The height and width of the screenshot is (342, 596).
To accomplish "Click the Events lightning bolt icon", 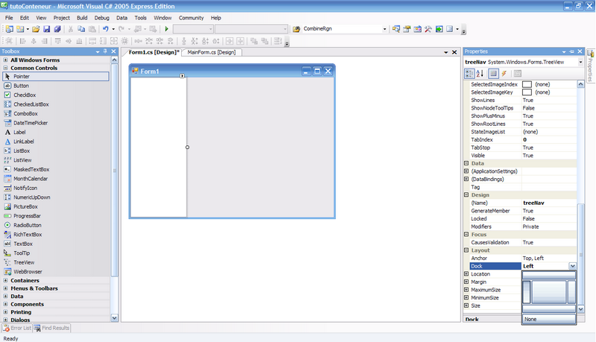I will (504, 73).
